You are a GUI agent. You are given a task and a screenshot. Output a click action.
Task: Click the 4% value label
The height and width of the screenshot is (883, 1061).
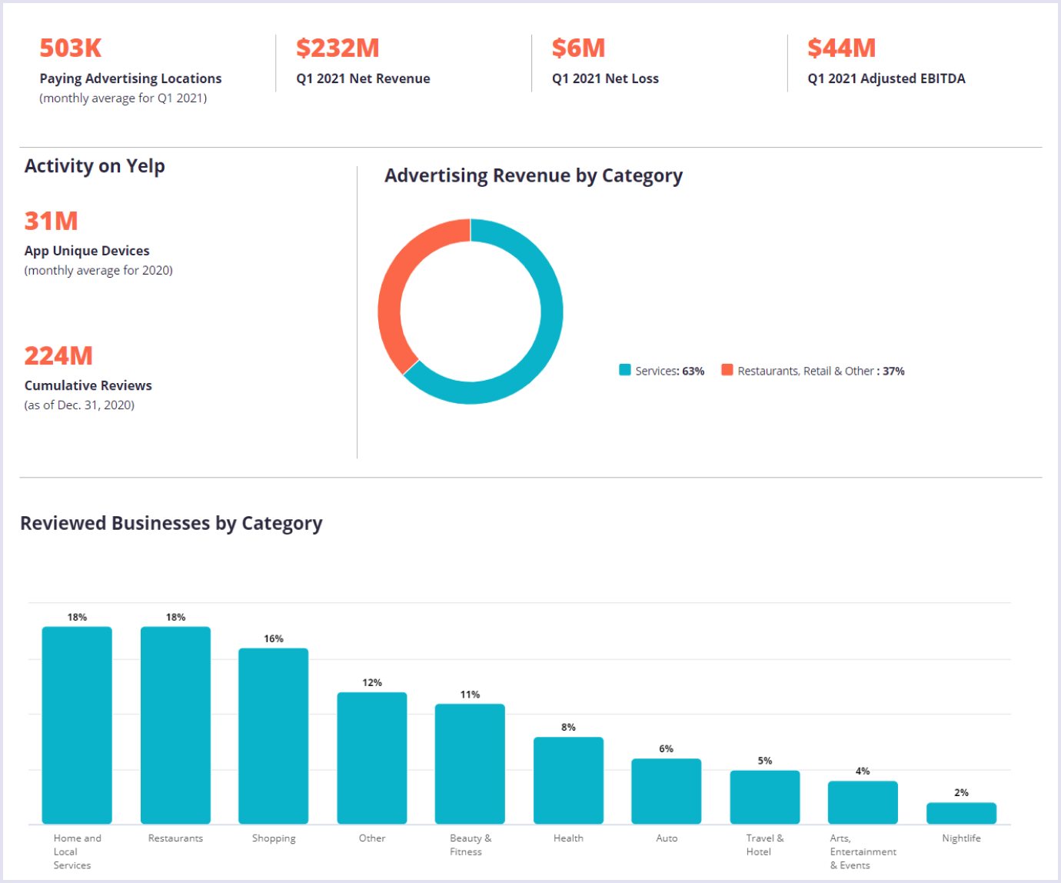click(863, 771)
